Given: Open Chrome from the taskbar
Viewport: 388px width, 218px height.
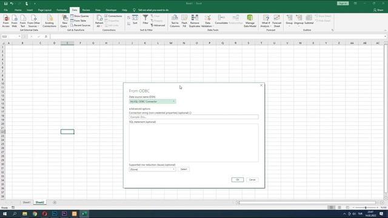Looking at the screenshot, I should 35,214.
